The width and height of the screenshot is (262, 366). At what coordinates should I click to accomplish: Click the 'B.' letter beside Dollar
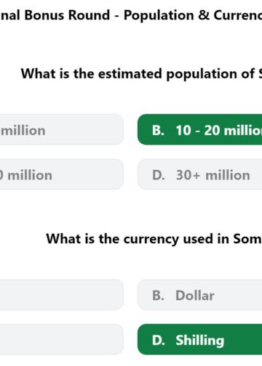(x=158, y=296)
